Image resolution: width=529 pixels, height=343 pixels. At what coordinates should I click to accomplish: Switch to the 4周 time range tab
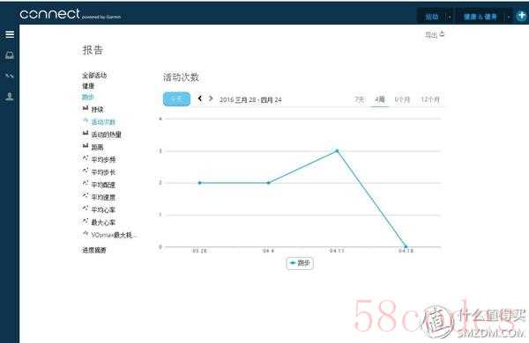pyautogui.click(x=380, y=99)
